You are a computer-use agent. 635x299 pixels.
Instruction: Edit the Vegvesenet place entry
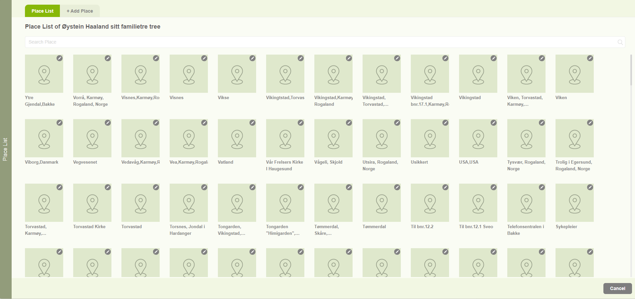pyautogui.click(x=108, y=123)
